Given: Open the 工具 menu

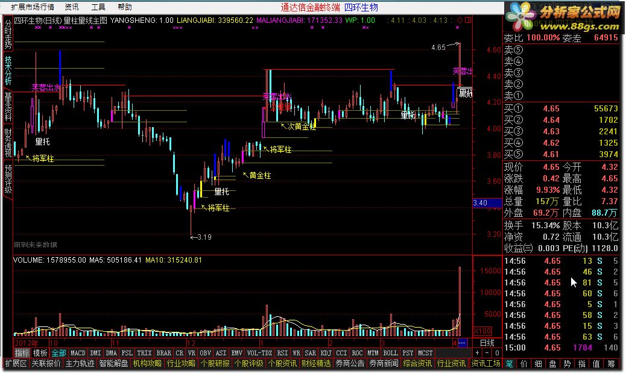Looking at the screenshot, I should pos(98,7).
